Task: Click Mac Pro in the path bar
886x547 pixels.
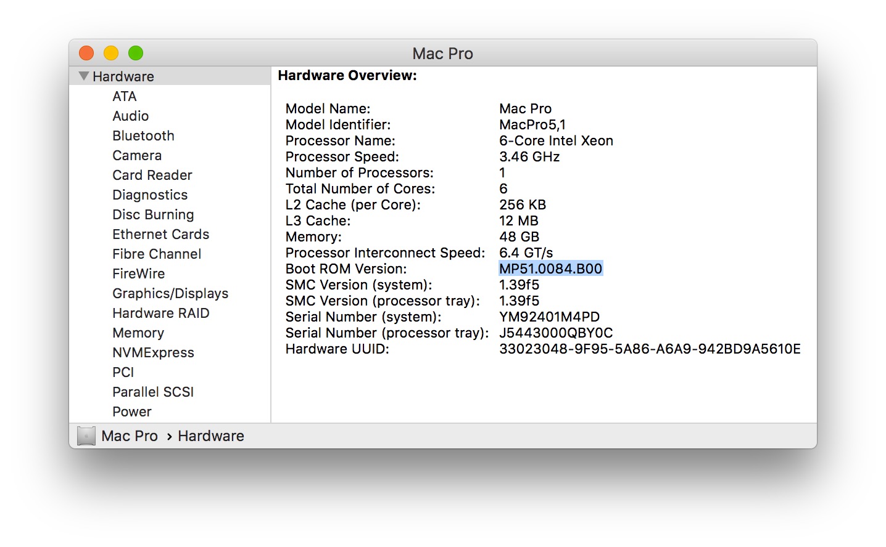Action: point(130,436)
